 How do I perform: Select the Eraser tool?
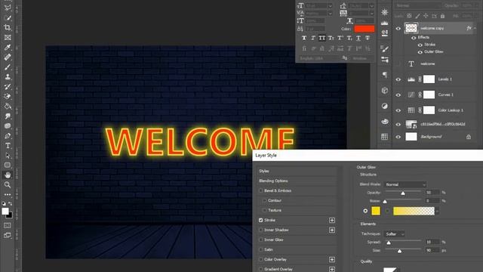click(8, 97)
